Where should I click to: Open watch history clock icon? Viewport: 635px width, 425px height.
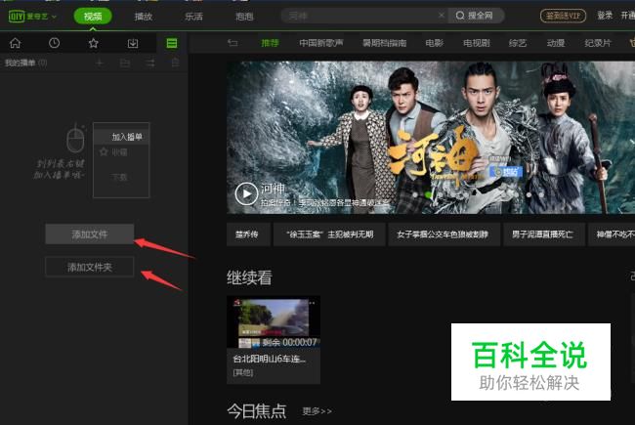[54, 43]
